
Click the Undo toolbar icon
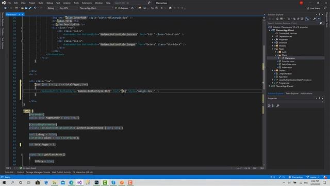pyautogui.click(x=35, y=8)
